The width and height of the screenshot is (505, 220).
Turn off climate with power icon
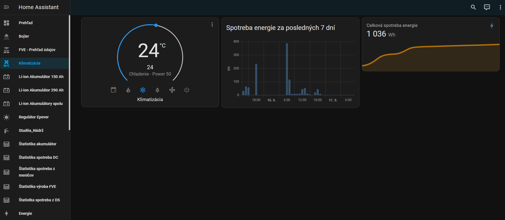pos(187,90)
